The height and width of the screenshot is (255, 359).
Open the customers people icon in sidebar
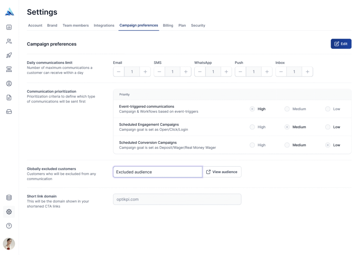pos(9,41)
